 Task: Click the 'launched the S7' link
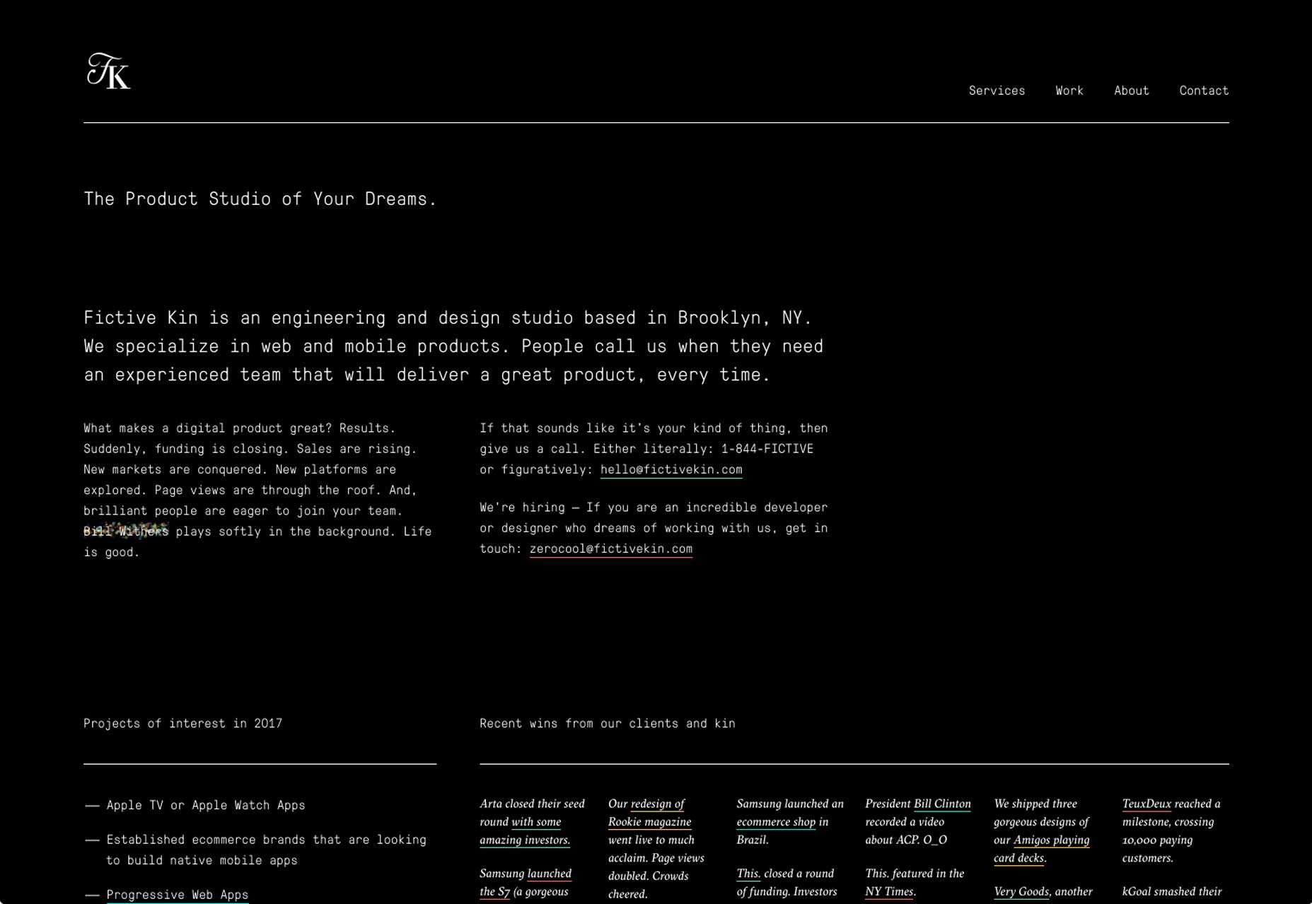[x=526, y=883]
